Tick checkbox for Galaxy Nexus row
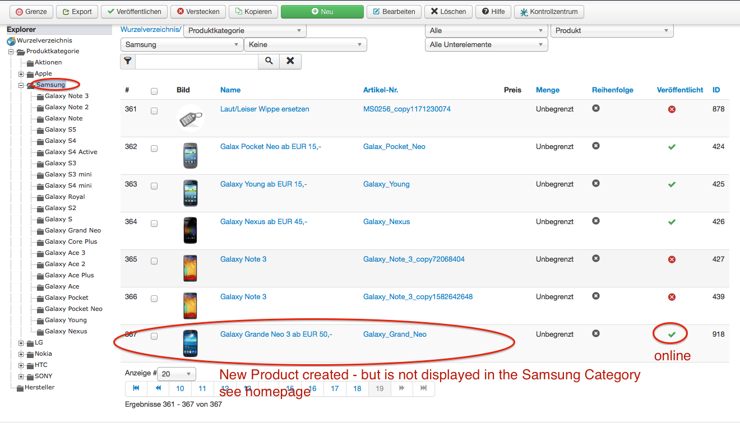740x423 pixels. coord(154,224)
